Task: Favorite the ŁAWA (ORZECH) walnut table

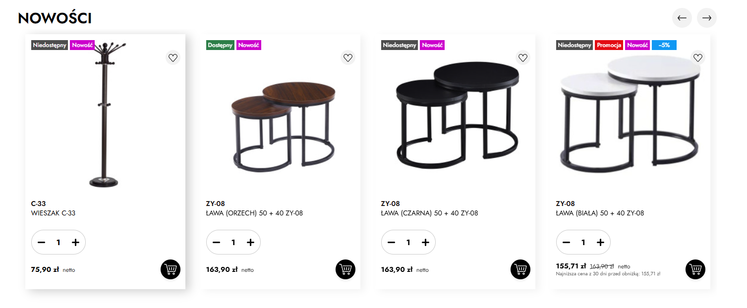Action: [348, 58]
